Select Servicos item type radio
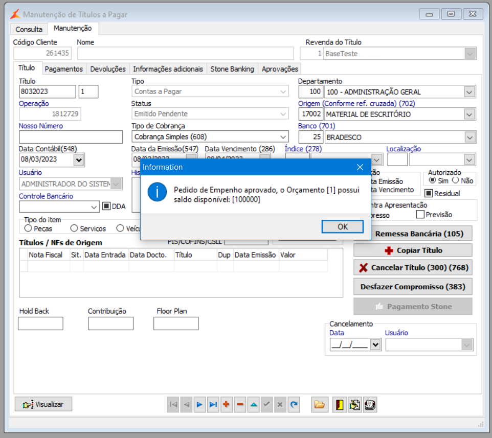 [74, 228]
